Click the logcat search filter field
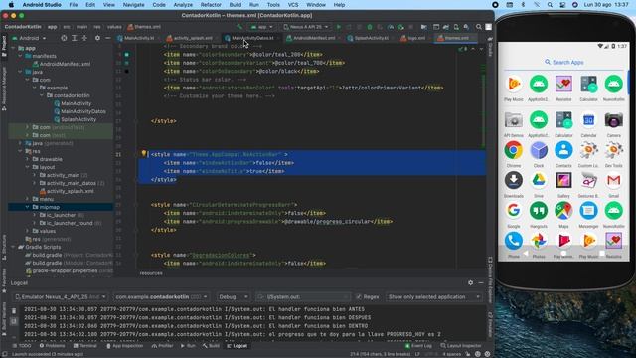Image resolution: width=636 pixels, height=358 pixels. pos(302,297)
